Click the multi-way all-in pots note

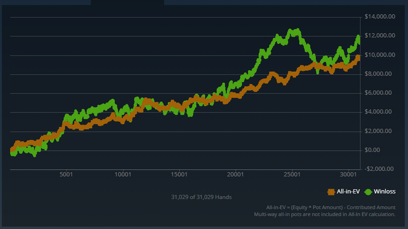[x=325, y=214]
